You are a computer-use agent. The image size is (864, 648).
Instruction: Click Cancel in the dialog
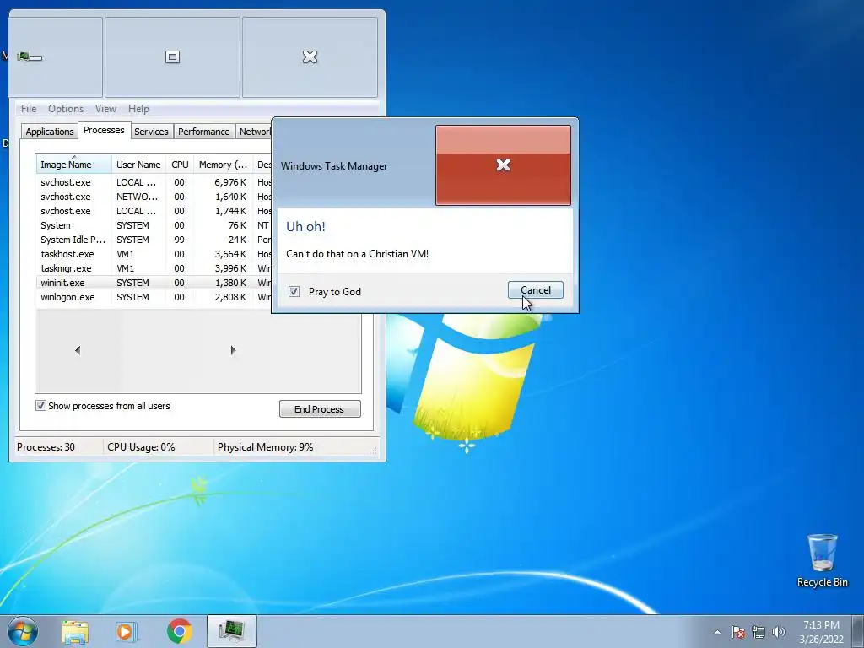(x=536, y=290)
